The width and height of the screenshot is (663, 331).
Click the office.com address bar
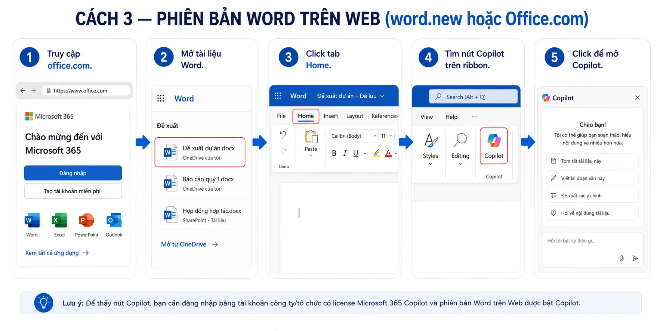(86, 91)
